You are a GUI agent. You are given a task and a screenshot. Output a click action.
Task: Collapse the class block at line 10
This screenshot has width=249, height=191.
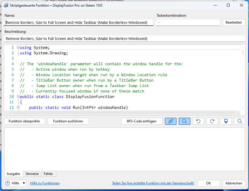coord(18,97)
